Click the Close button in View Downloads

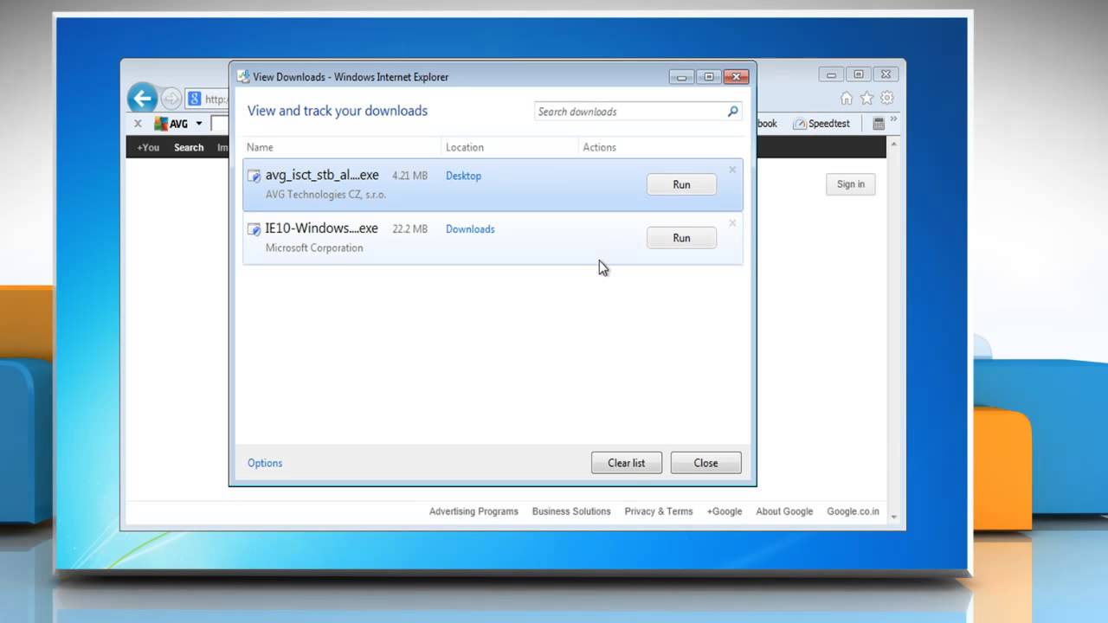click(705, 463)
